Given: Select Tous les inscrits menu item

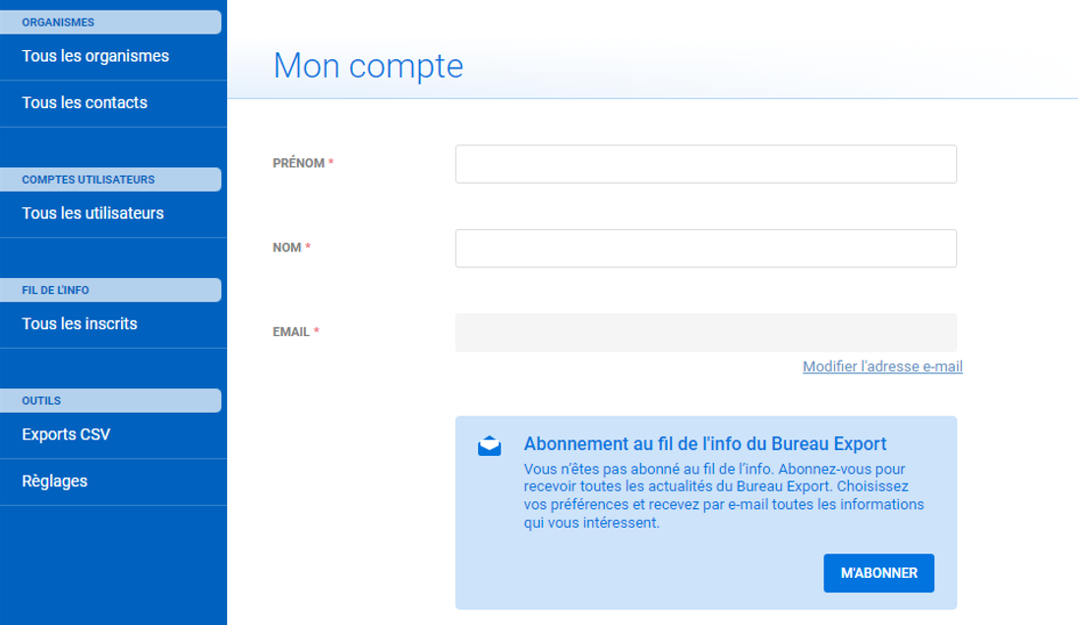Looking at the screenshot, I should pos(80,323).
